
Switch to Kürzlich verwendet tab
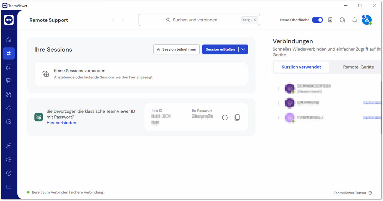coord(301,67)
